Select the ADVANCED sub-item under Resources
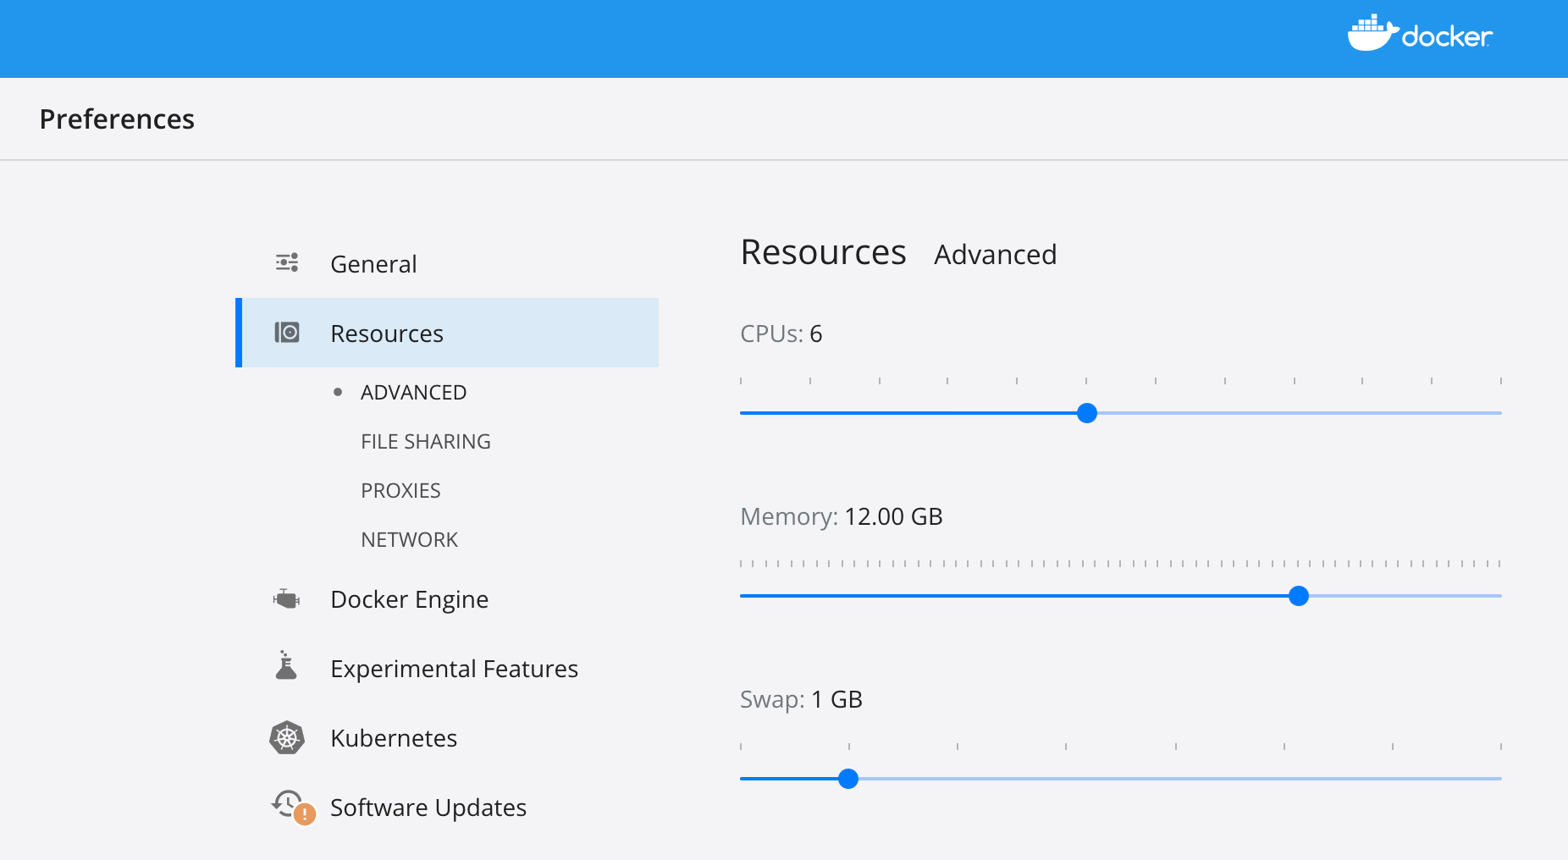 point(413,393)
